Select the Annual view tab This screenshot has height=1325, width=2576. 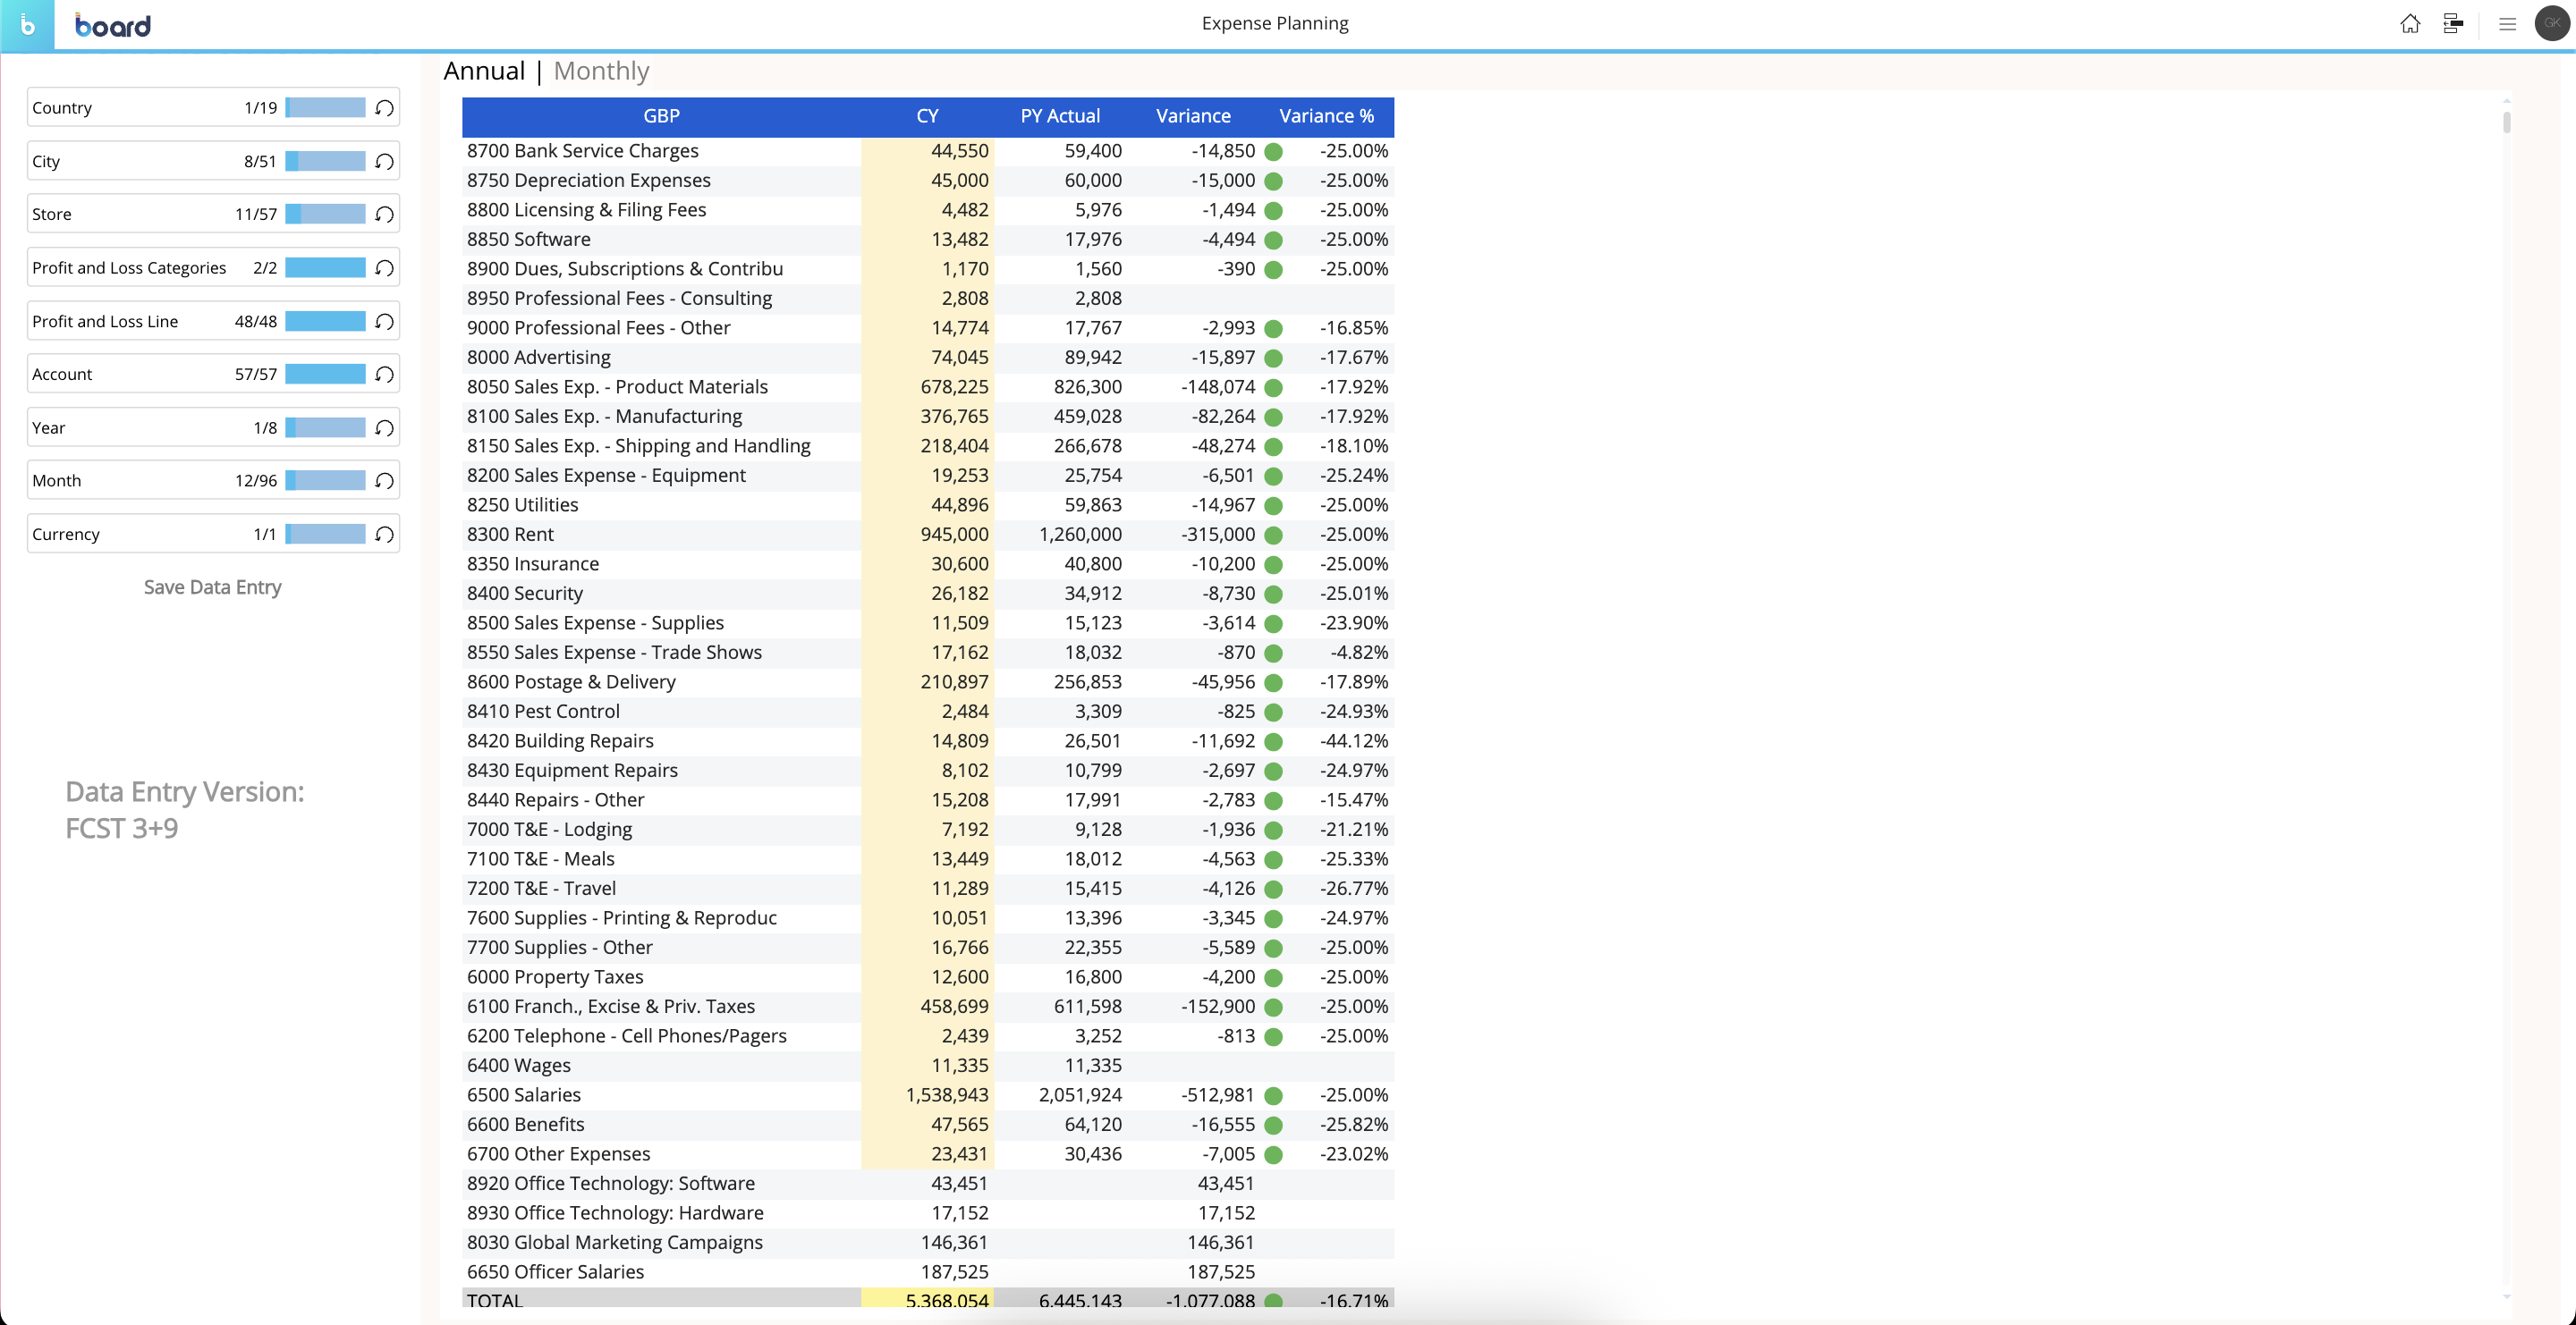click(x=484, y=70)
